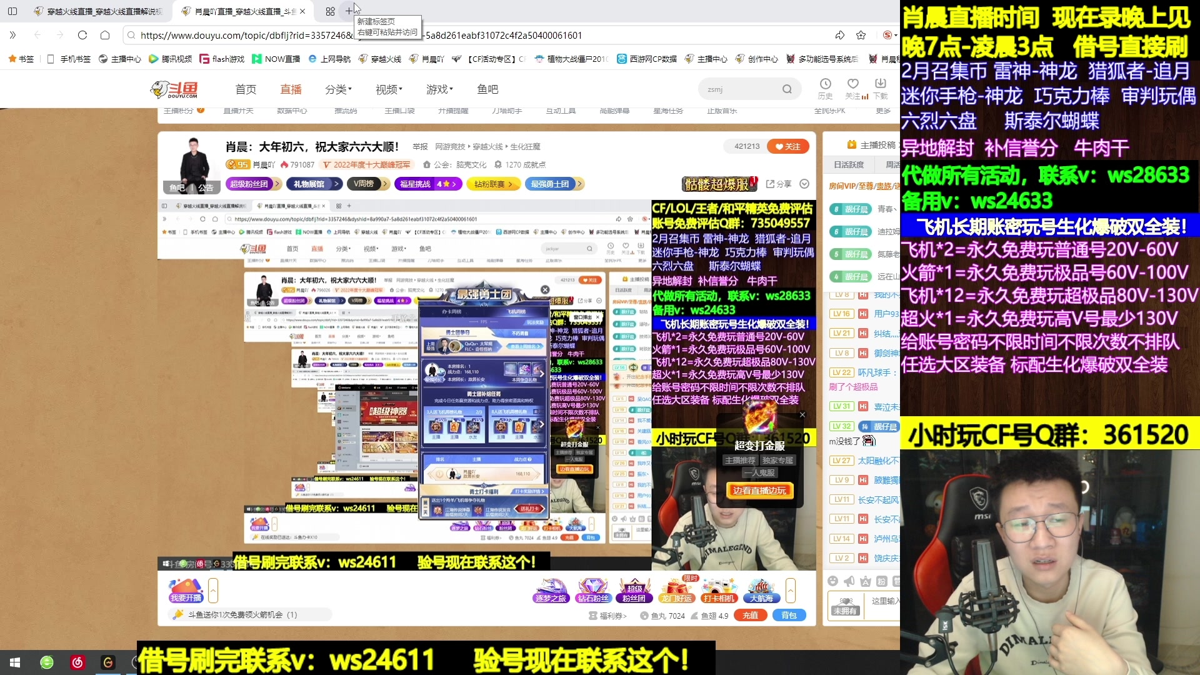Viewport: 1200px width, 675px height.
Task: Switch to the 穿越火线直播解说 tab
Action: (97, 11)
